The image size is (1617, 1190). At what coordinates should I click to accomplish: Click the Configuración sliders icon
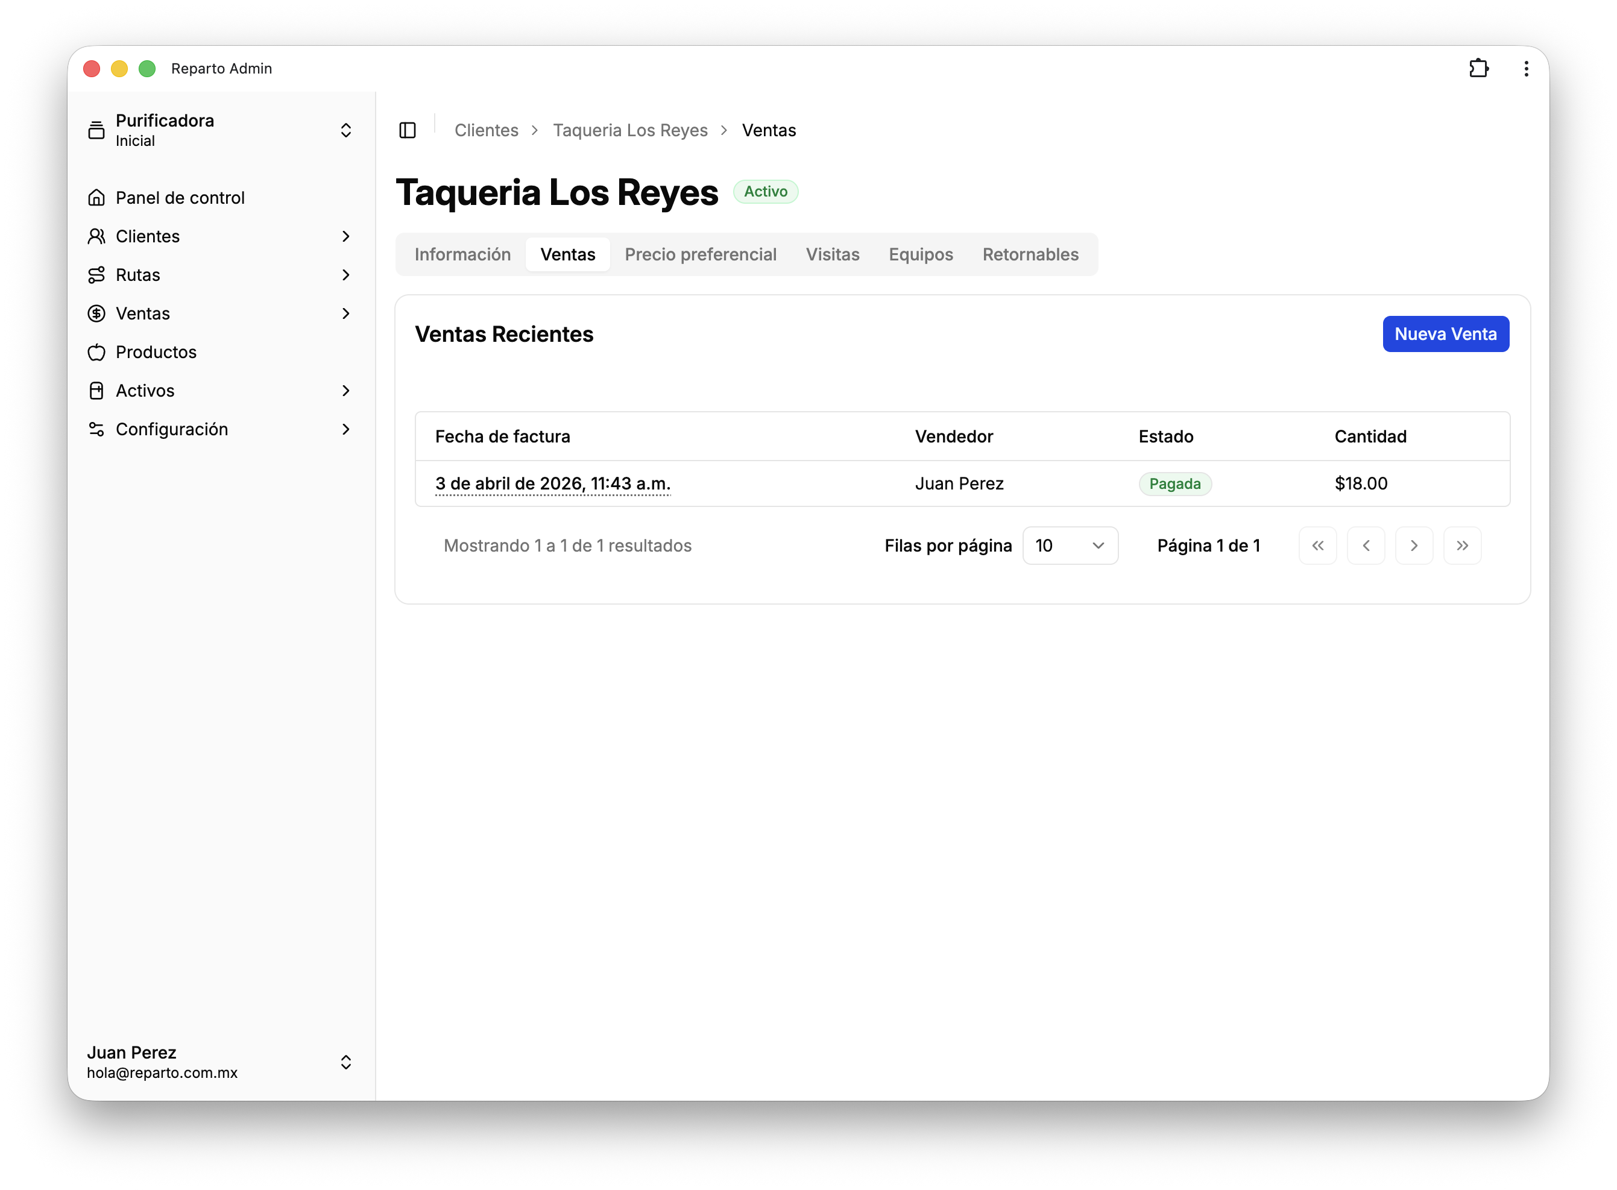[96, 429]
